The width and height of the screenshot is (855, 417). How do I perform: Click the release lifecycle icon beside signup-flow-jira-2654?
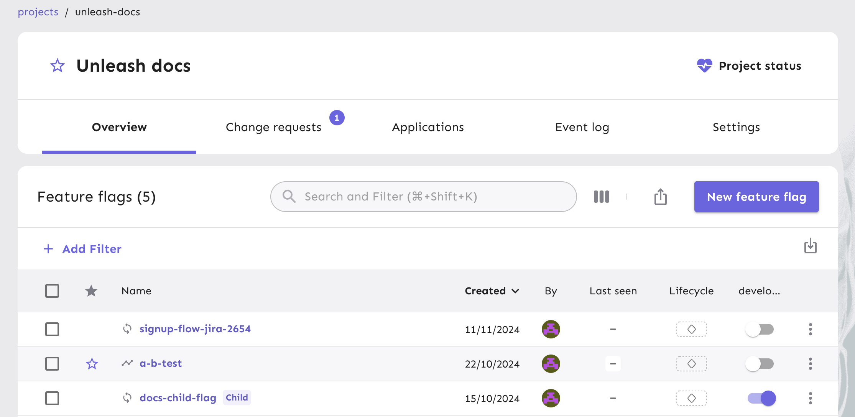pyautogui.click(x=128, y=329)
